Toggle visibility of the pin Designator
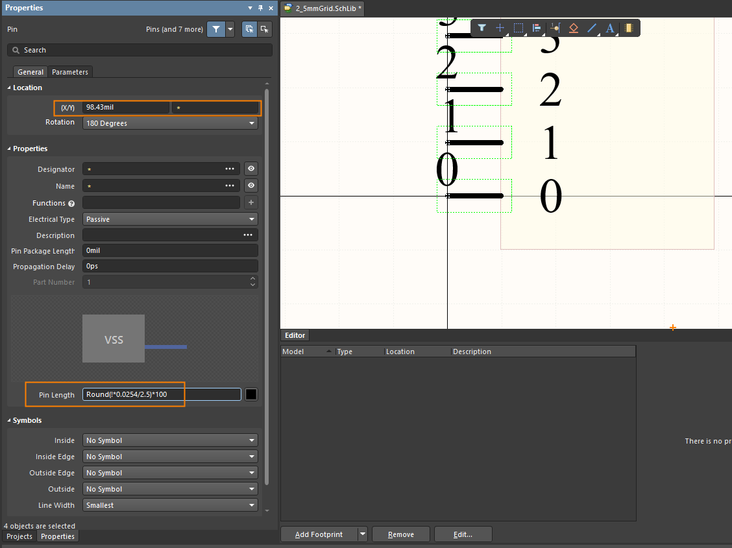Image resolution: width=732 pixels, height=548 pixels. click(x=251, y=169)
